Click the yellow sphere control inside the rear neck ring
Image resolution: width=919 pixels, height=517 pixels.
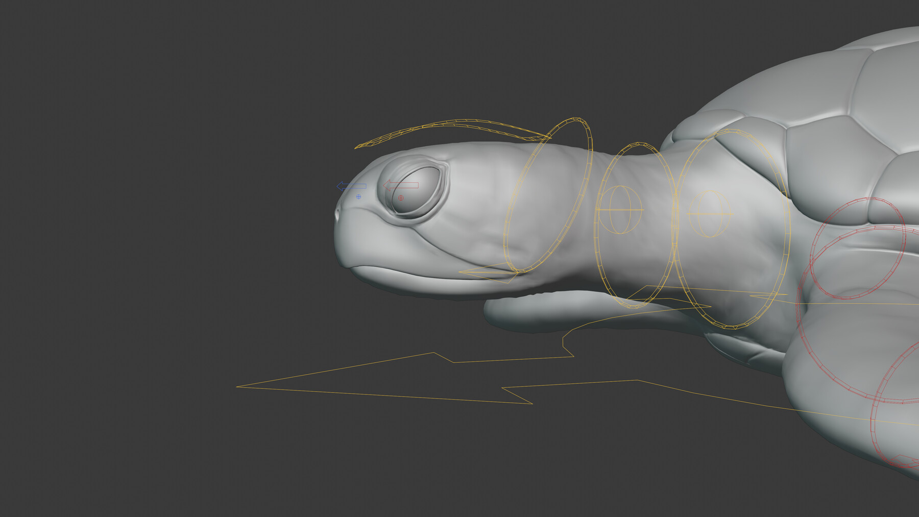click(710, 214)
